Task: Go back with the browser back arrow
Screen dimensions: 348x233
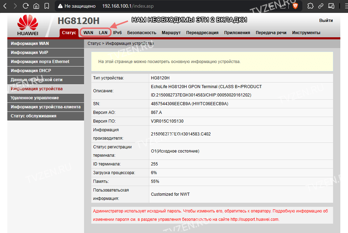Action: (x=5, y=6)
